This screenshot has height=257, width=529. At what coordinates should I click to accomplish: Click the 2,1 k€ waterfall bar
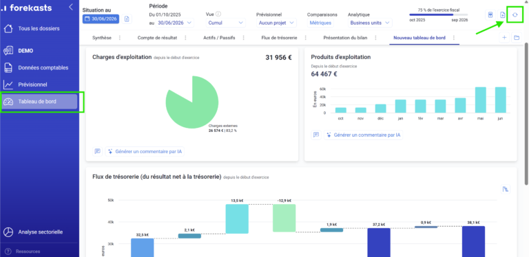[189, 236]
